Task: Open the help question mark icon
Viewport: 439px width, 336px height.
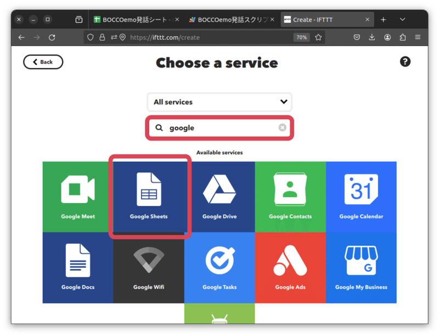Action: (405, 61)
